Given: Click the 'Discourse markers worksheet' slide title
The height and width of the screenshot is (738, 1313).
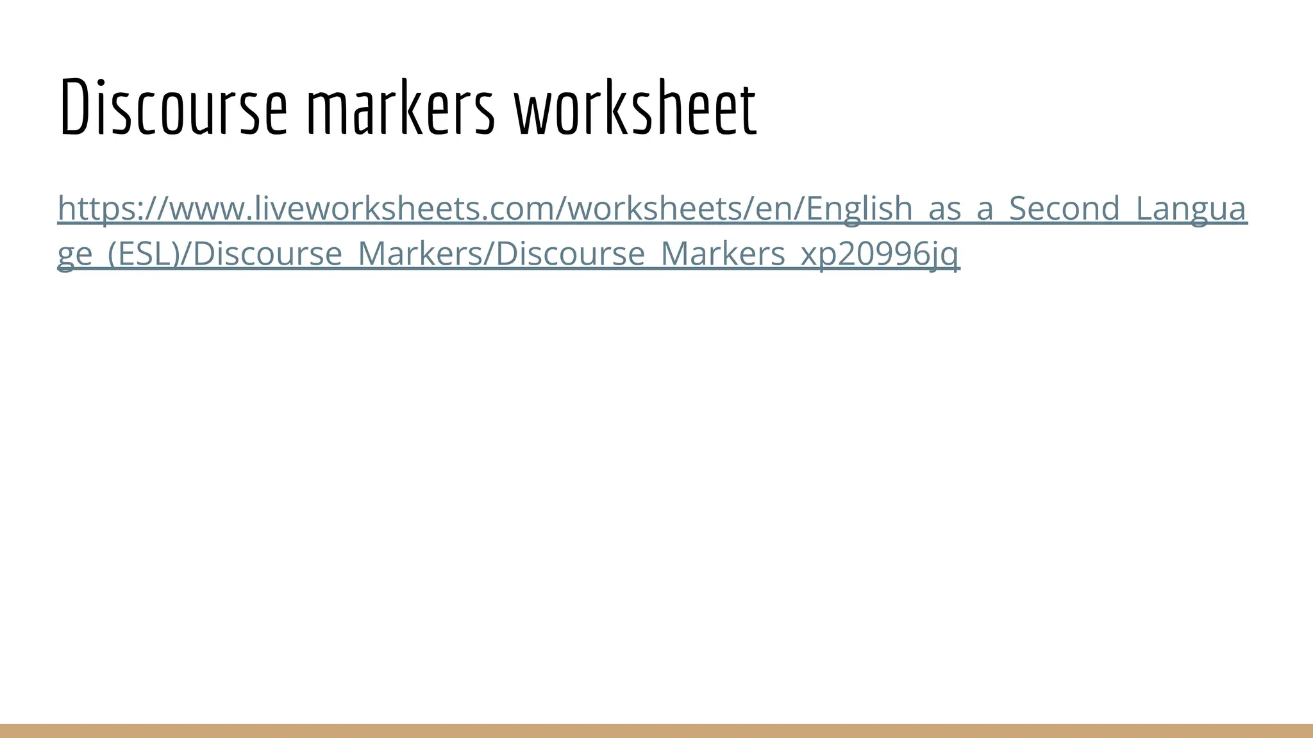Looking at the screenshot, I should [408, 107].
